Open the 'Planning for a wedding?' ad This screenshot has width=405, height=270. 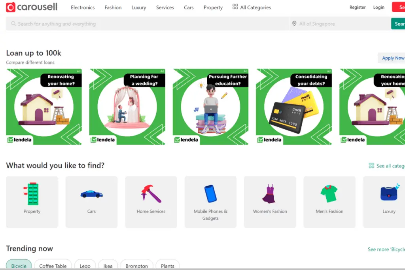point(127,107)
